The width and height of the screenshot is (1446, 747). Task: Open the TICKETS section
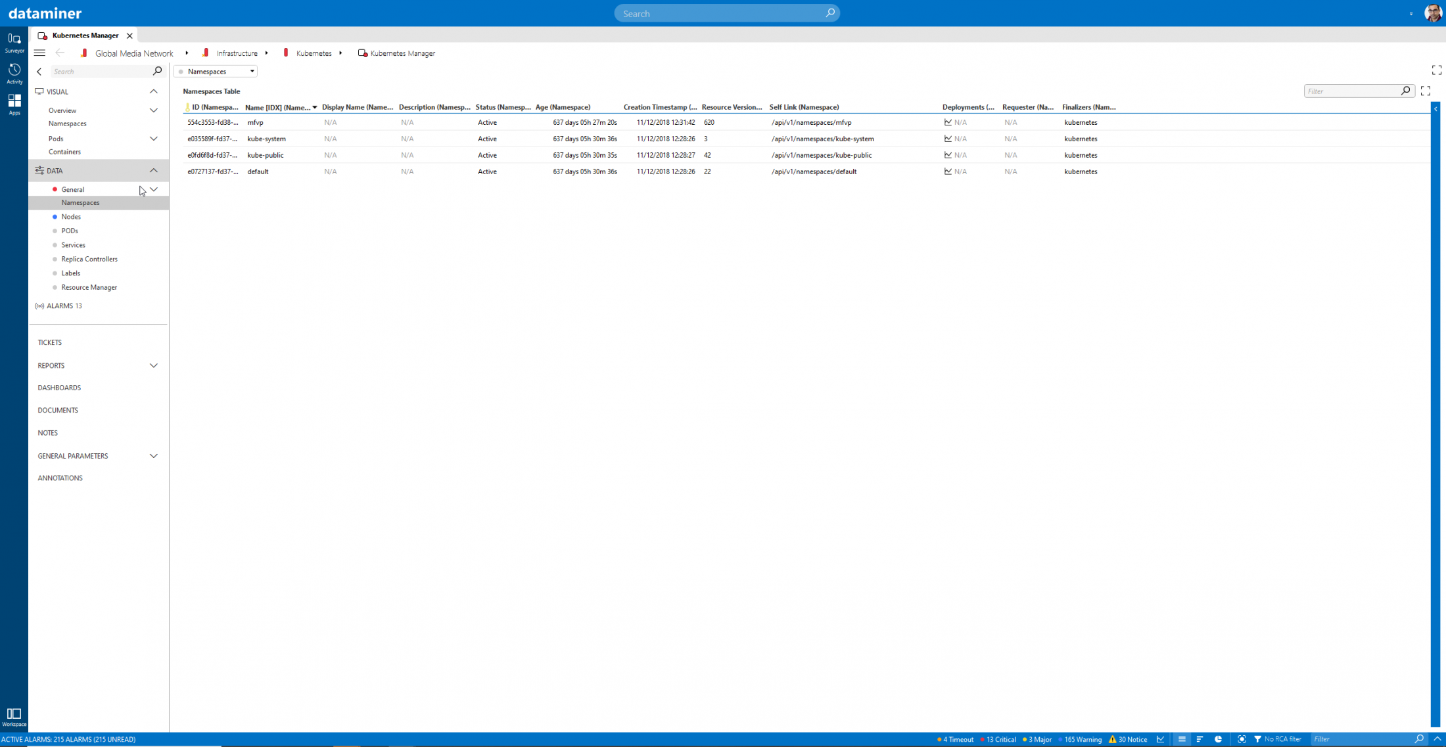coord(50,342)
